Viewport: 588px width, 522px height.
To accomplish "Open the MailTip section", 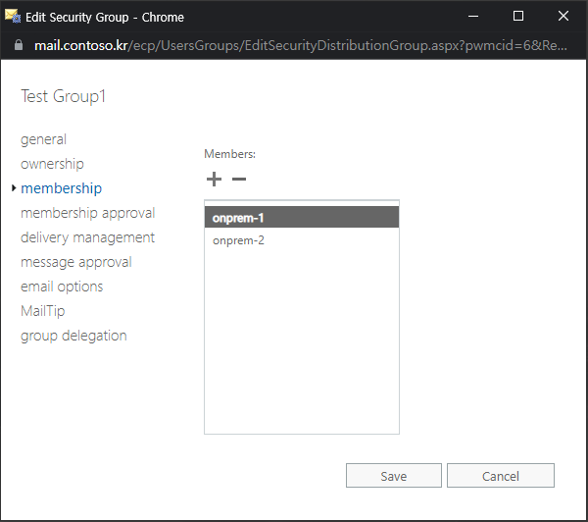I will point(43,311).
